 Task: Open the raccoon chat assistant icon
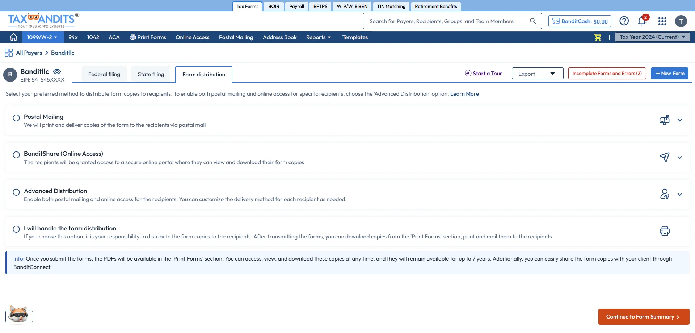(x=19, y=315)
